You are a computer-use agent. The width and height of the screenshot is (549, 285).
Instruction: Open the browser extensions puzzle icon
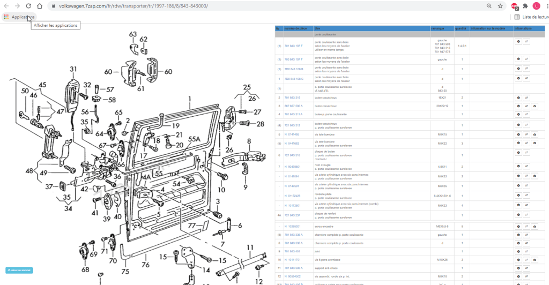[525, 6]
